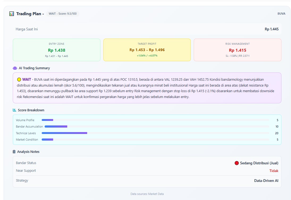Click the WAIT Score 9.5/100 badge
The image size is (291, 200).
pos(62,14)
